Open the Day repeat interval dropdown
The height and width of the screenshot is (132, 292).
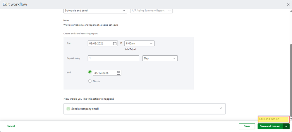[160, 58]
